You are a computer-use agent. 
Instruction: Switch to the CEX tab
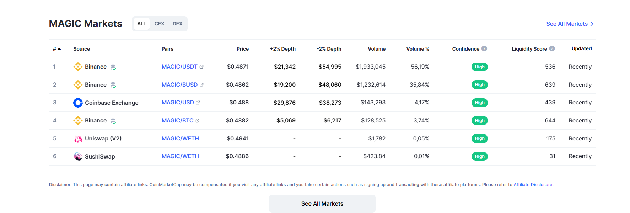pyautogui.click(x=159, y=24)
